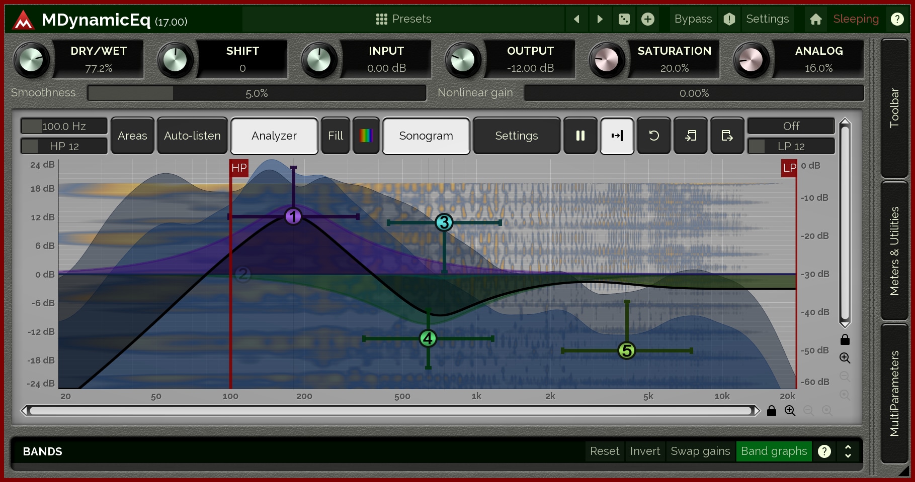
Task: Click the horizontal zoom-in magnifier icon
Action: (x=790, y=411)
